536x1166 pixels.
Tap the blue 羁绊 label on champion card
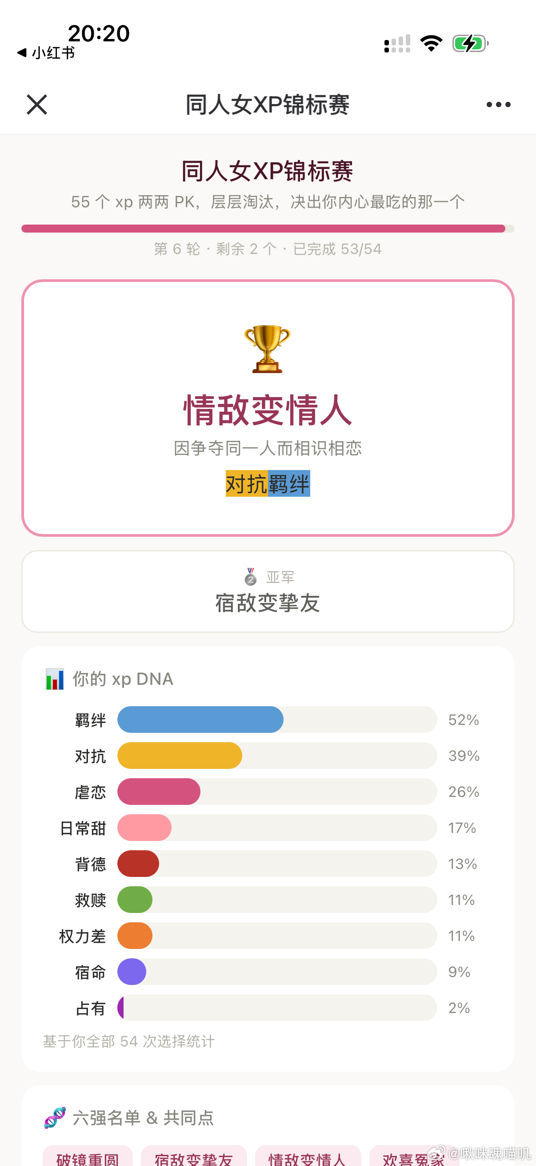(x=289, y=484)
